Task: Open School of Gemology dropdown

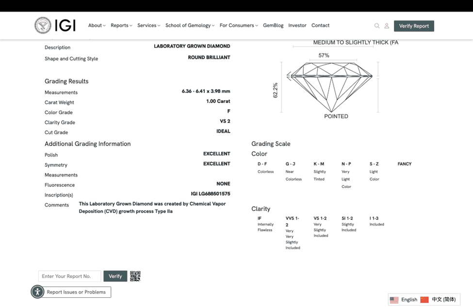Action: tap(190, 25)
